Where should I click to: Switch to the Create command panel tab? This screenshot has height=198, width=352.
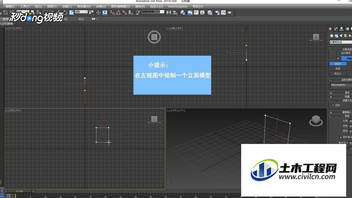pyautogui.click(x=330, y=29)
